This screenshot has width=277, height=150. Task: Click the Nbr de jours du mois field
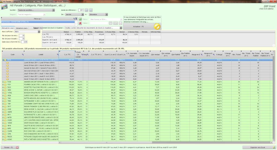point(21,35)
